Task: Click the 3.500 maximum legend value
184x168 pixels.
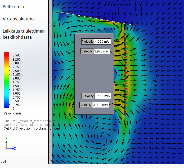Action: (16, 55)
